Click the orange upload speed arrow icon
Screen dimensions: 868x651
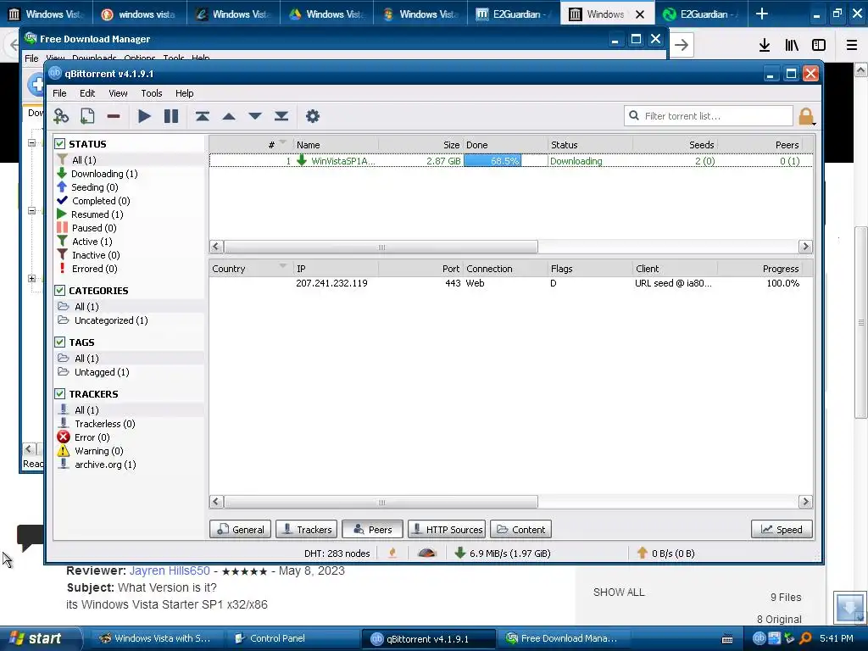click(643, 553)
